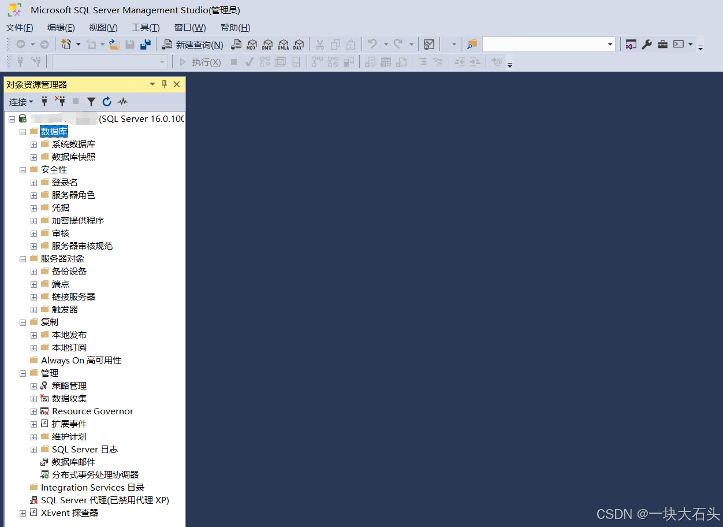Click the Cut scissors icon

coord(320,44)
